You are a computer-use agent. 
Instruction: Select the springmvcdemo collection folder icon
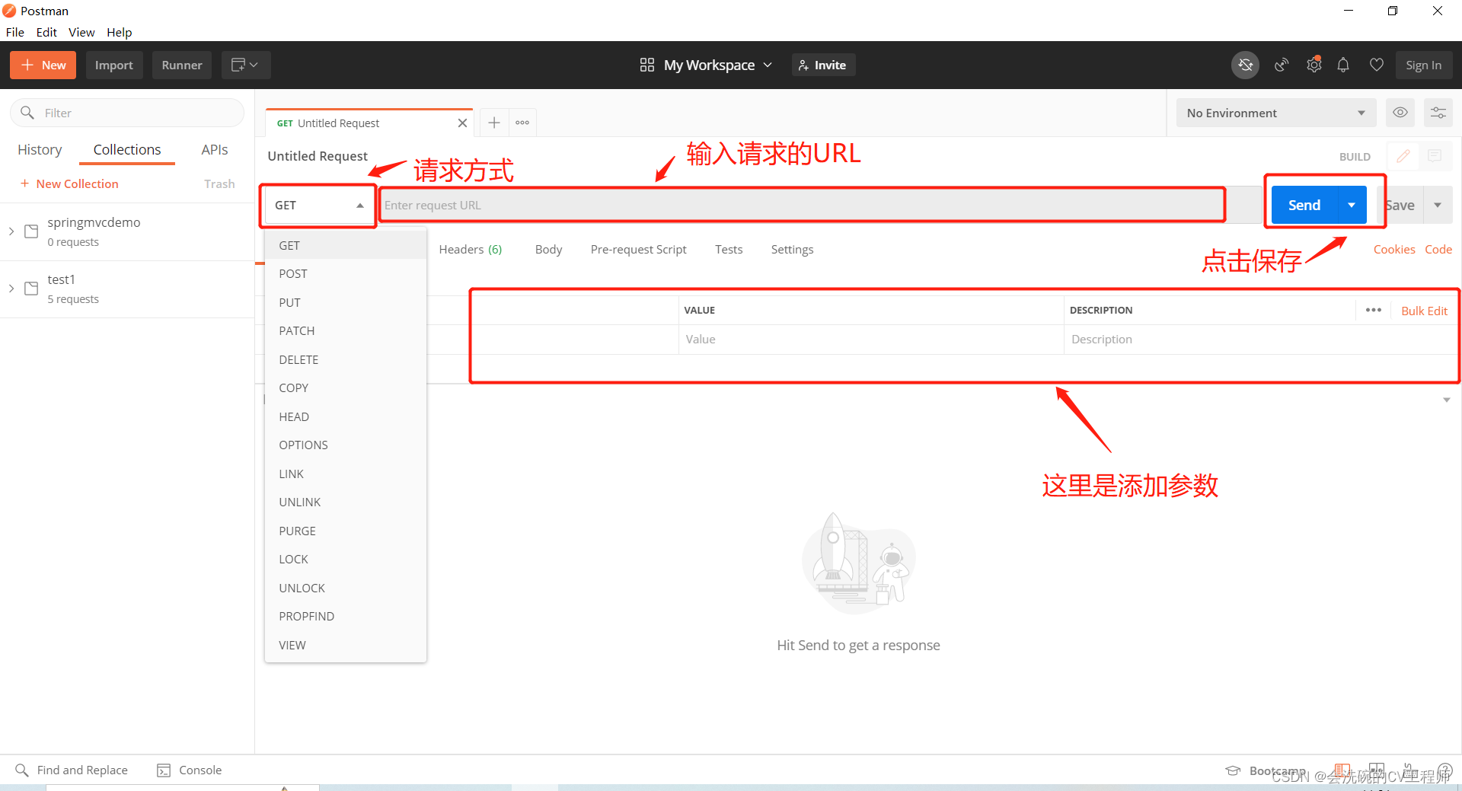tap(32, 231)
